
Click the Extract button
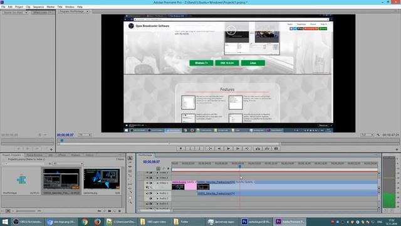coord(267,149)
